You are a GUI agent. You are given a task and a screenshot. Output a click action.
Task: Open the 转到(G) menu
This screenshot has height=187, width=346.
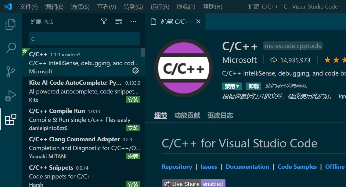click(133, 7)
